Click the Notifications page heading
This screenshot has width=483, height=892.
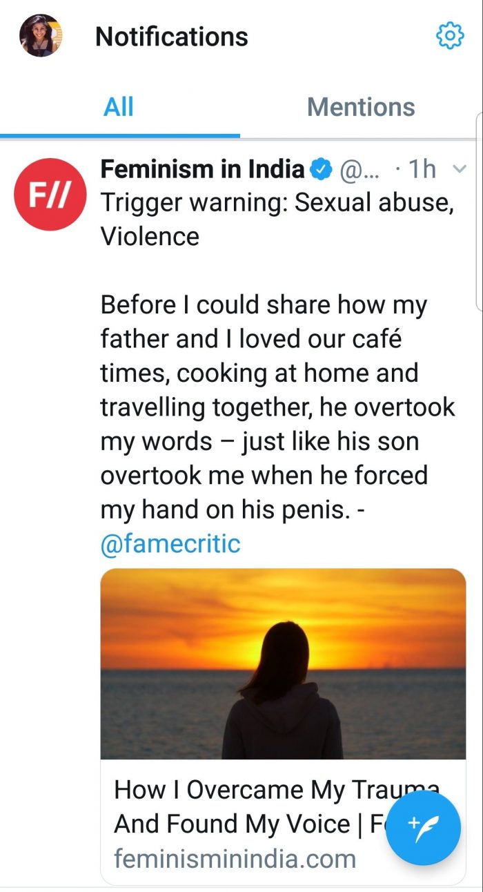coord(171,37)
